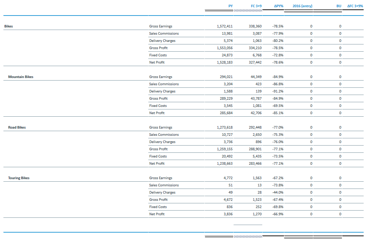The width and height of the screenshot is (368, 242).
Task: Expand the Road Bikes group
Action: point(17,127)
